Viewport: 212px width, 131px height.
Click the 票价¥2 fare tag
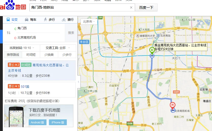pos(14,65)
